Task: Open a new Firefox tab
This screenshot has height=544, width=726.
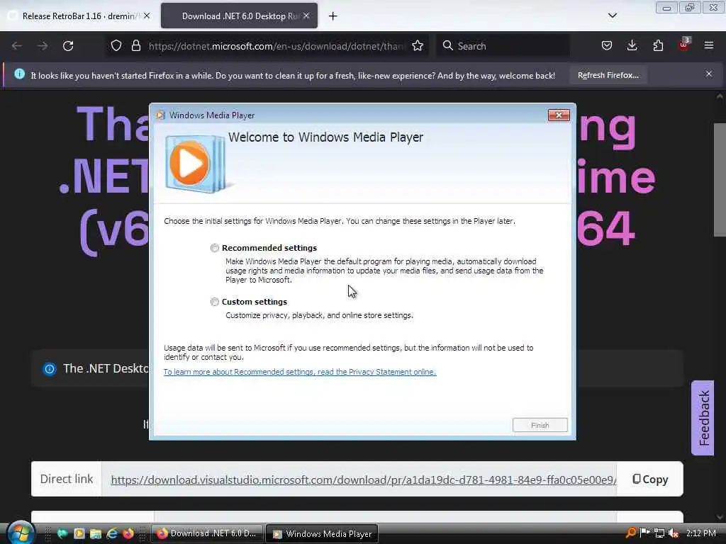Action: coord(333,16)
